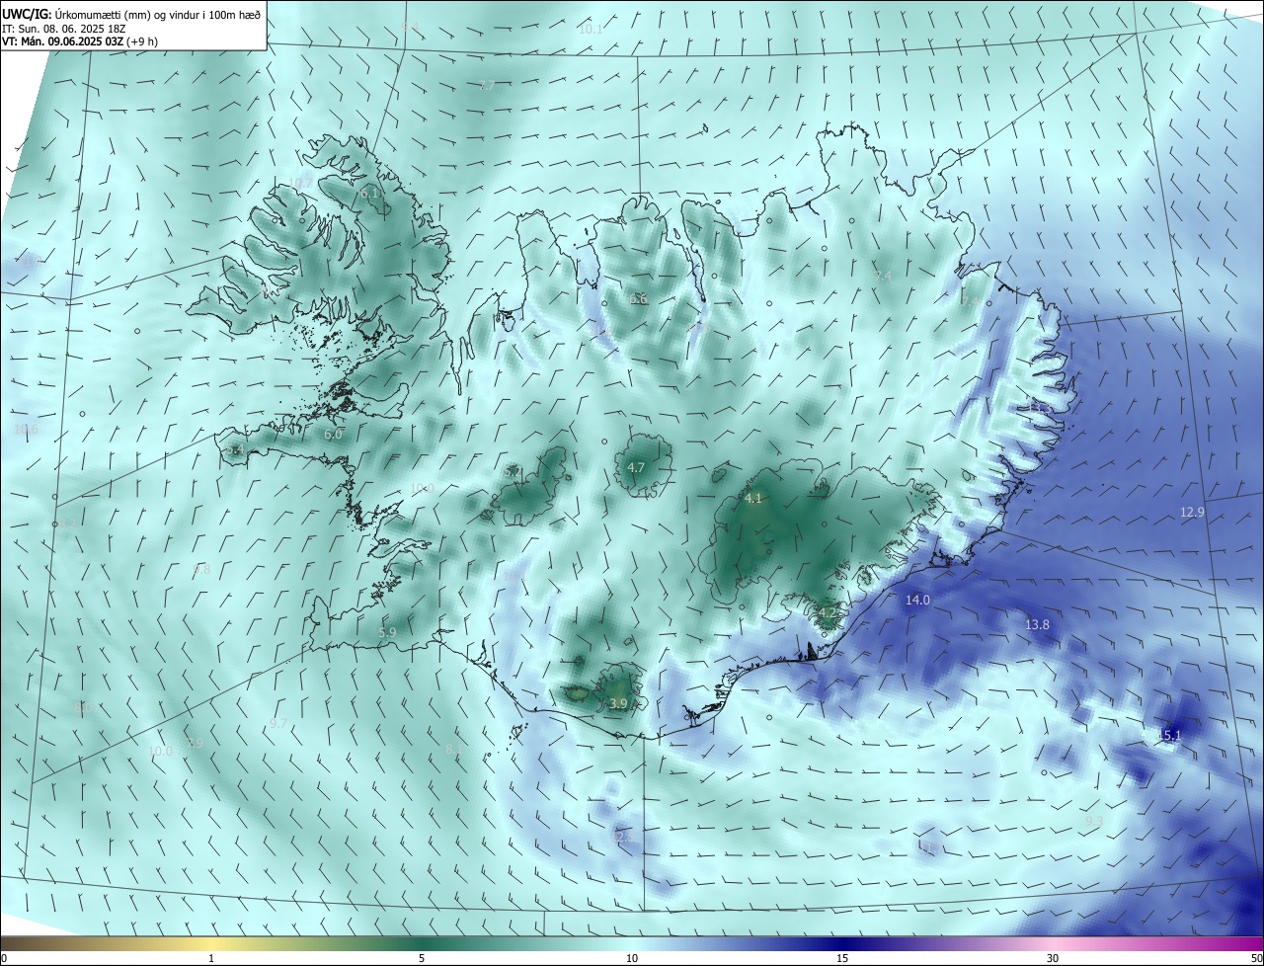Viewport: 1264px width, 966px height.
Task: Click the 9.7 value southwest of Iceland
Action: pyautogui.click(x=278, y=723)
